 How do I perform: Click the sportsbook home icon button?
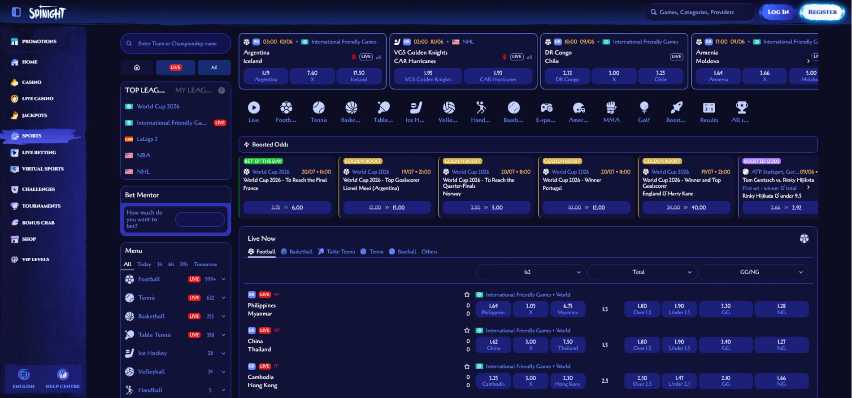137,67
